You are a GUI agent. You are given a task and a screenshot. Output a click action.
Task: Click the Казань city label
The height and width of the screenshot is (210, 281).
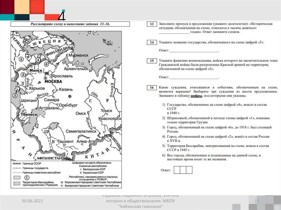tap(66, 90)
